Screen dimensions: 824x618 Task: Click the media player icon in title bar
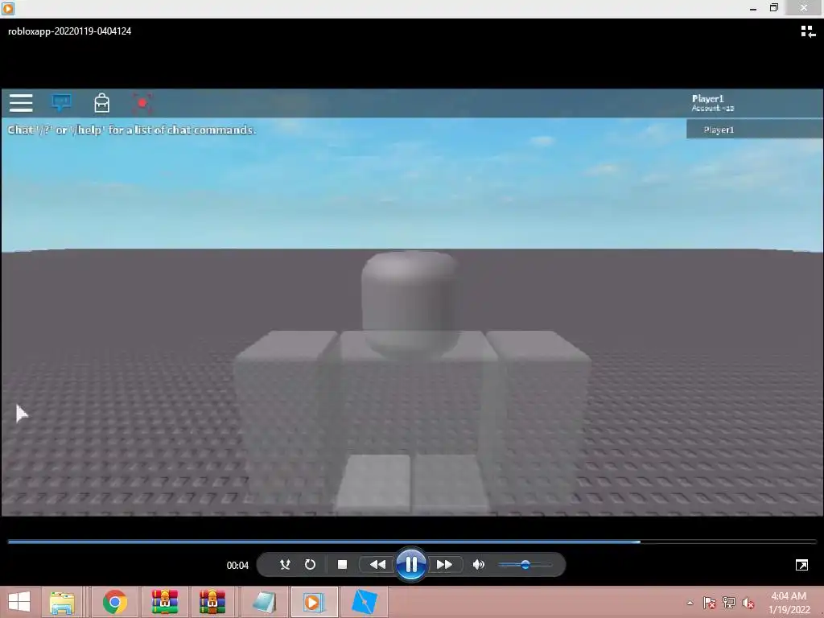8,8
